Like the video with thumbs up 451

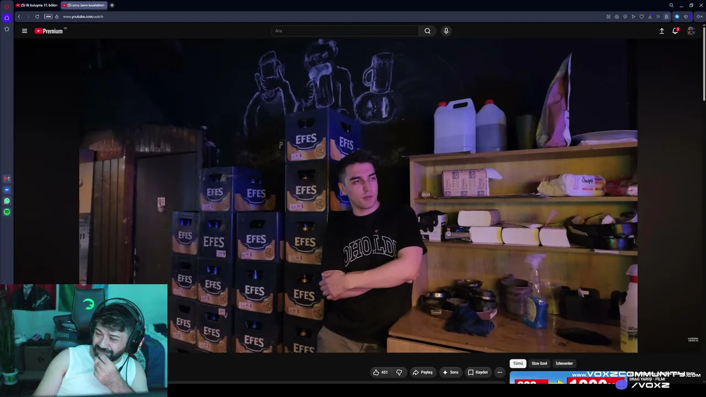[x=381, y=372]
